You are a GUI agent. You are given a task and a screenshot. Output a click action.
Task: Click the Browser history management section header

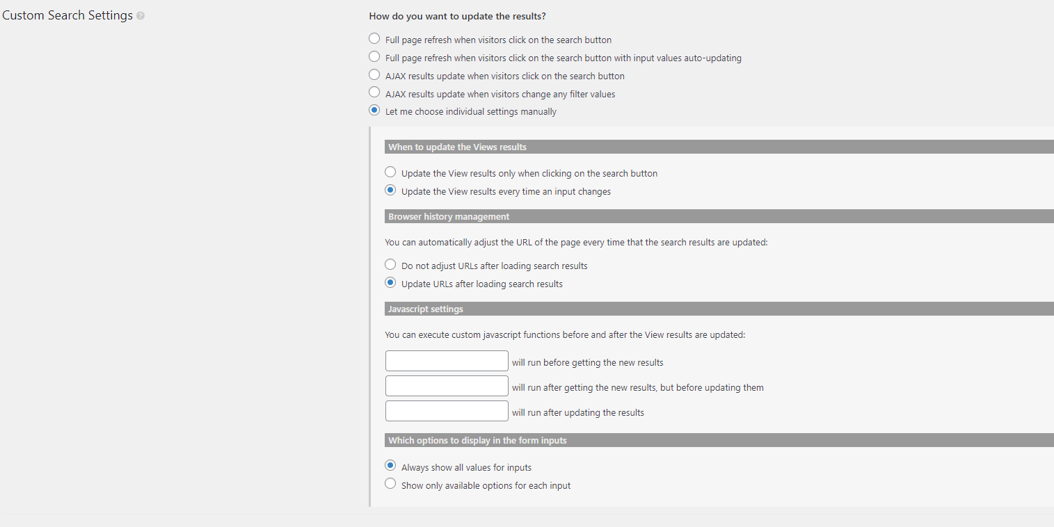tap(719, 216)
